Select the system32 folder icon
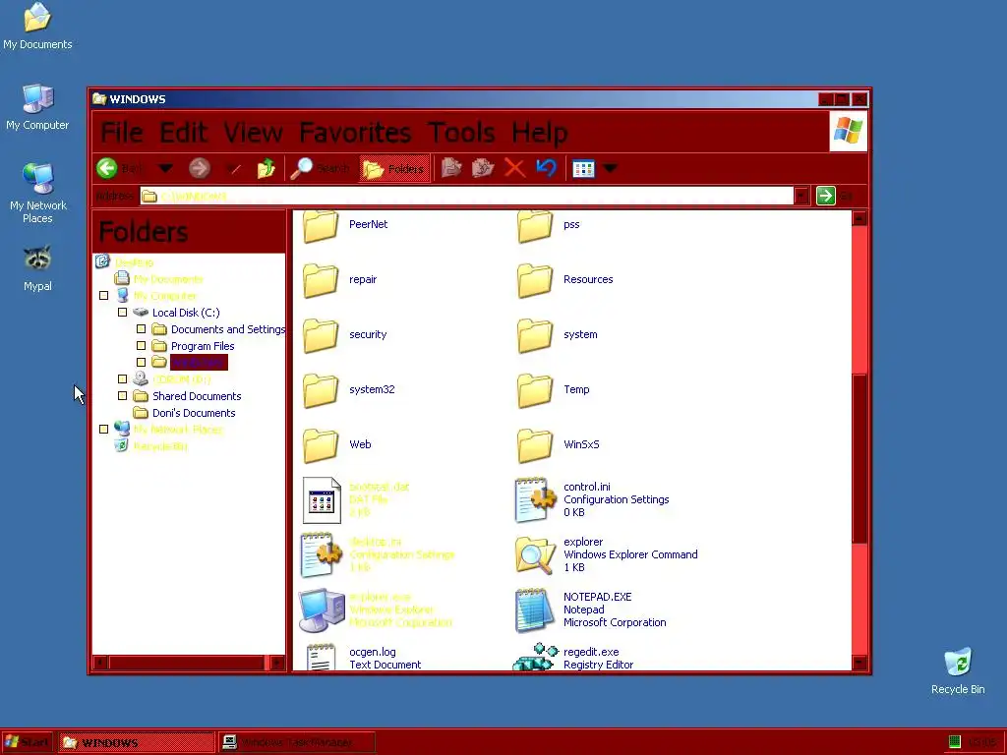Image resolution: width=1007 pixels, height=755 pixels. (x=321, y=391)
